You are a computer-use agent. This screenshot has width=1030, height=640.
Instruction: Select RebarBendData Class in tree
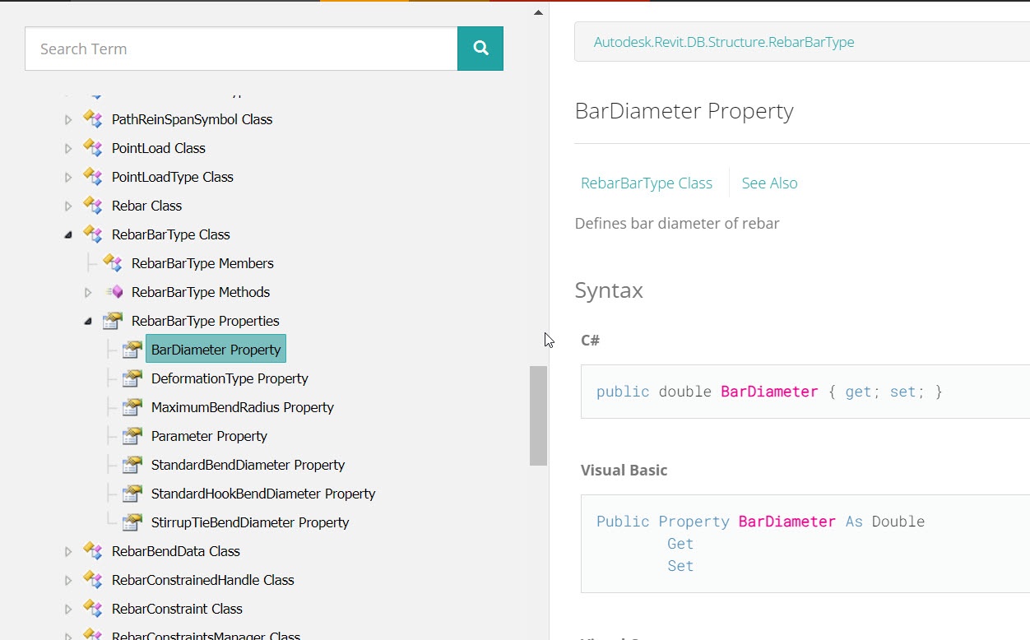pyautogui.click(x=176, y=551)
